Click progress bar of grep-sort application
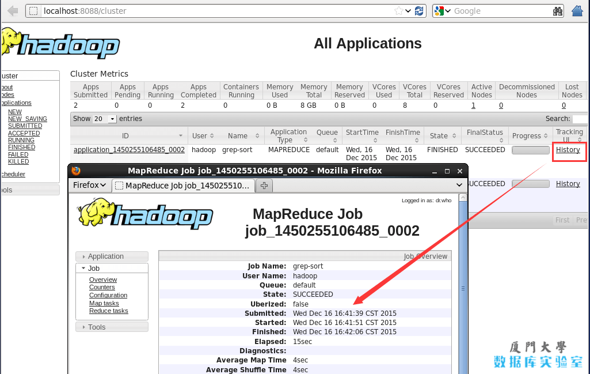590x374 pixels. (x=531, y=150)
